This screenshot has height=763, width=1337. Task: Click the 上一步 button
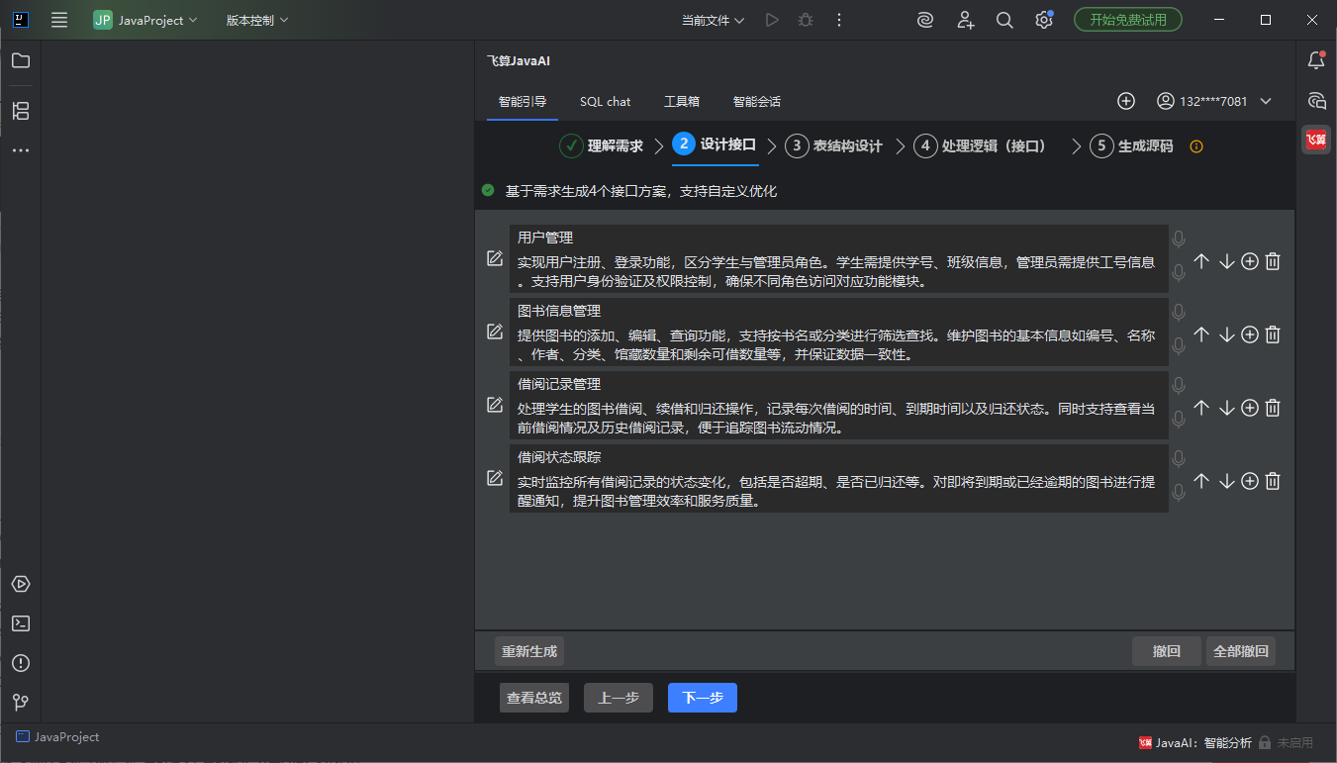coord(619,698)
